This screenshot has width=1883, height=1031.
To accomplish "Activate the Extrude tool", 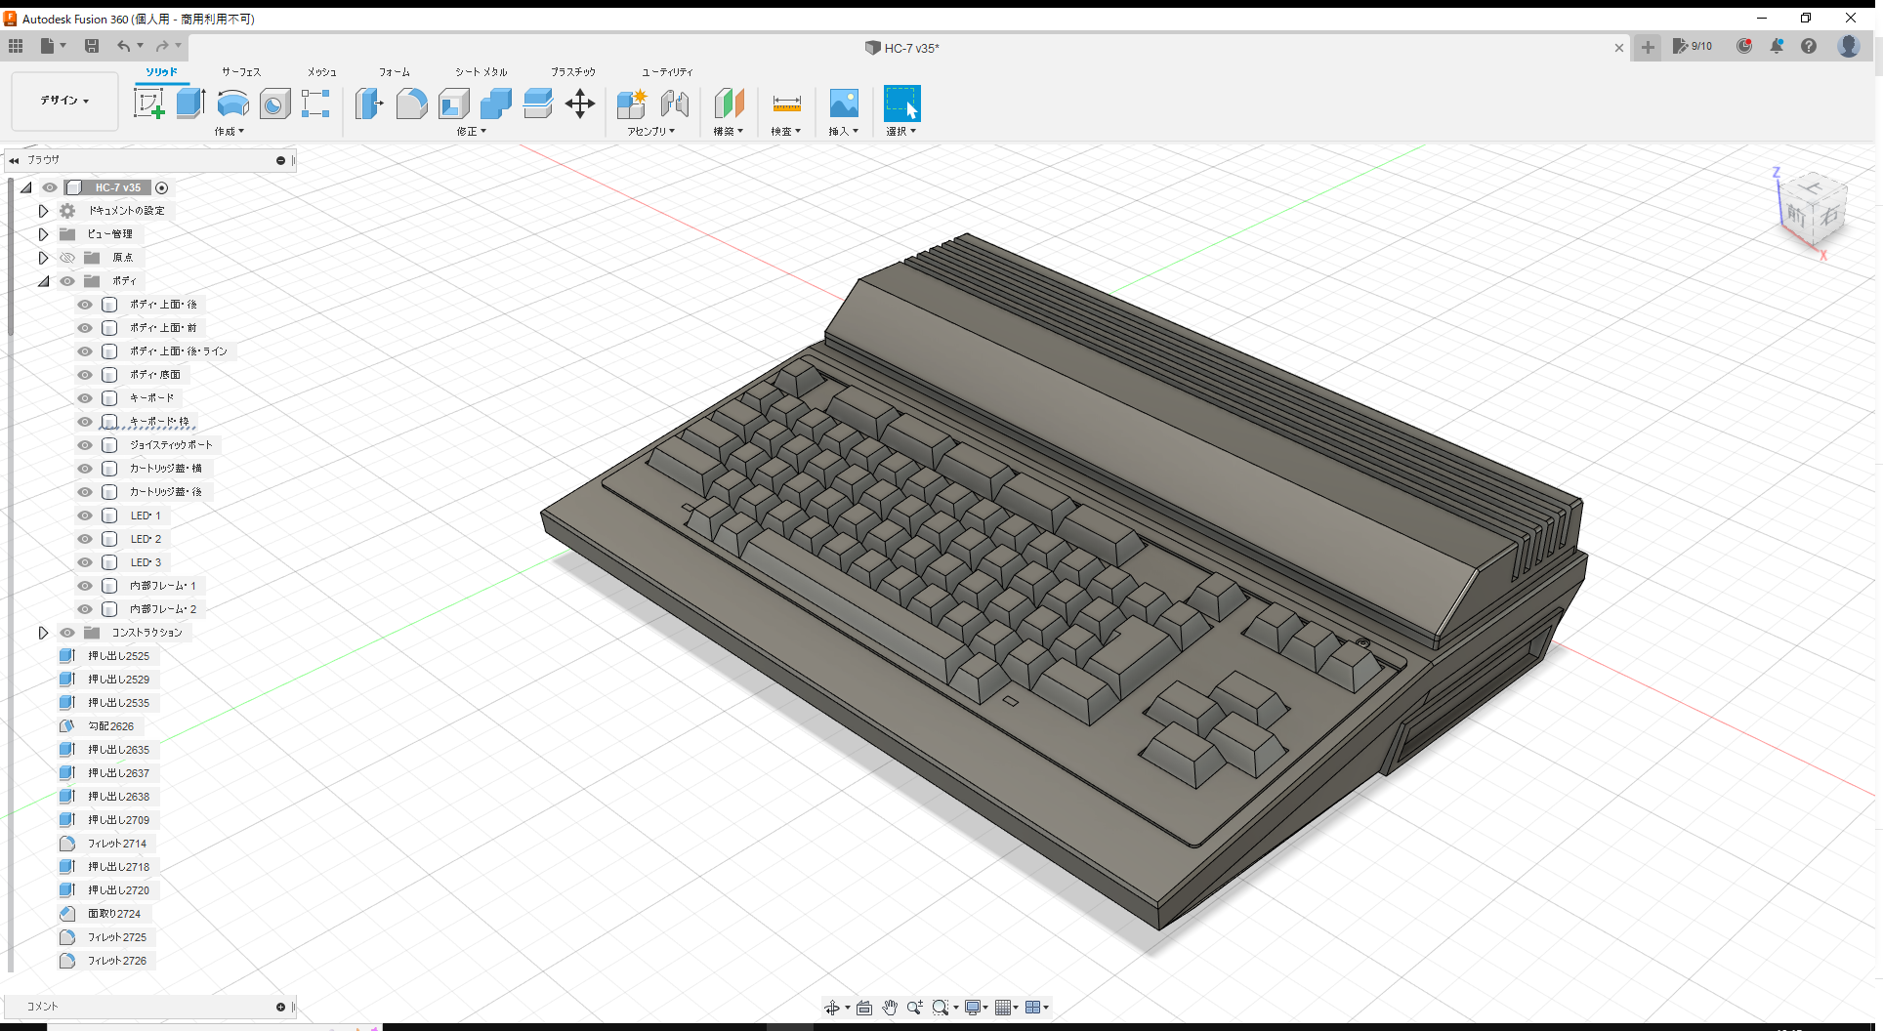I will pos(189,103).
